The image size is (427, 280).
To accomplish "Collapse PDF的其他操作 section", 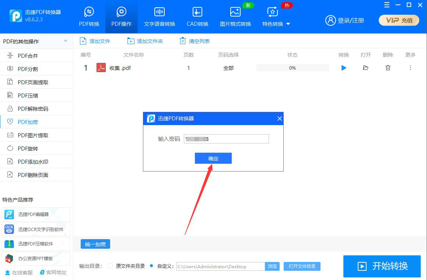I will click(x=66, y=41).
